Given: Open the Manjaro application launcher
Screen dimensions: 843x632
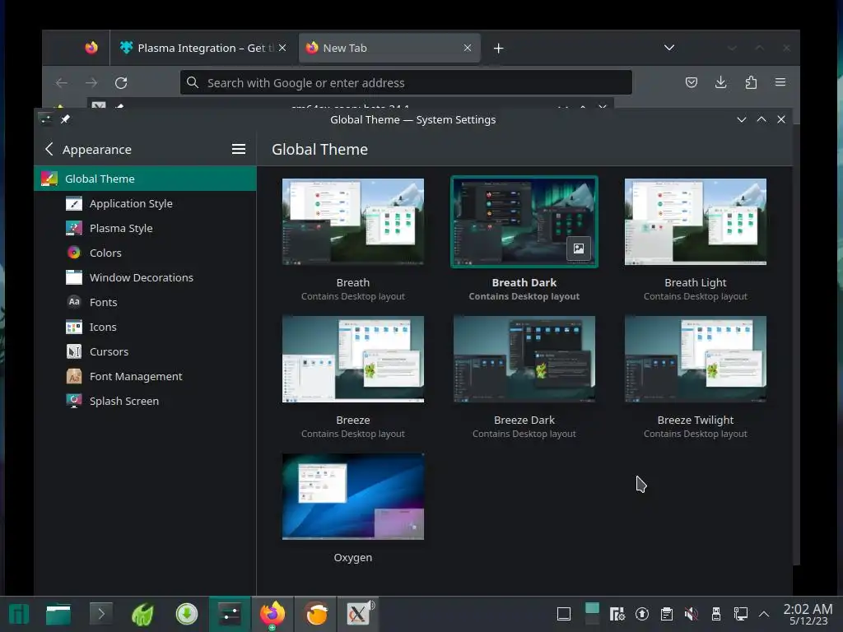Looking at the screenshot, I should 19,614.
